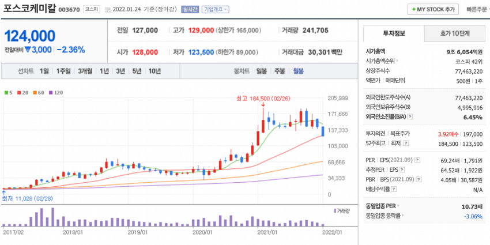Click 시가 128,000 value
The image size is (490, 245).
[x=145, y=52]
